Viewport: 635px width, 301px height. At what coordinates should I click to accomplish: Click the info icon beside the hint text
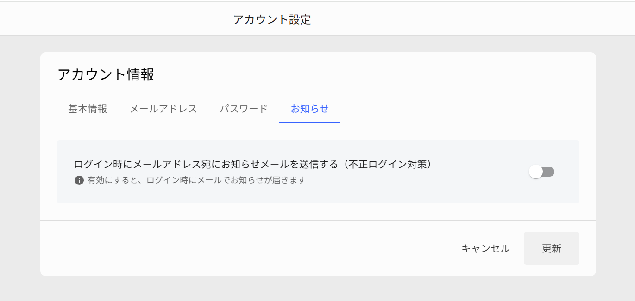(79, 180)
